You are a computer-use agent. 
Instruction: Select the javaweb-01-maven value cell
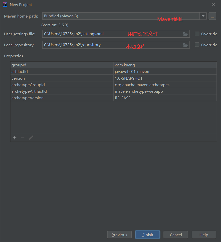(x=165, y=72)
